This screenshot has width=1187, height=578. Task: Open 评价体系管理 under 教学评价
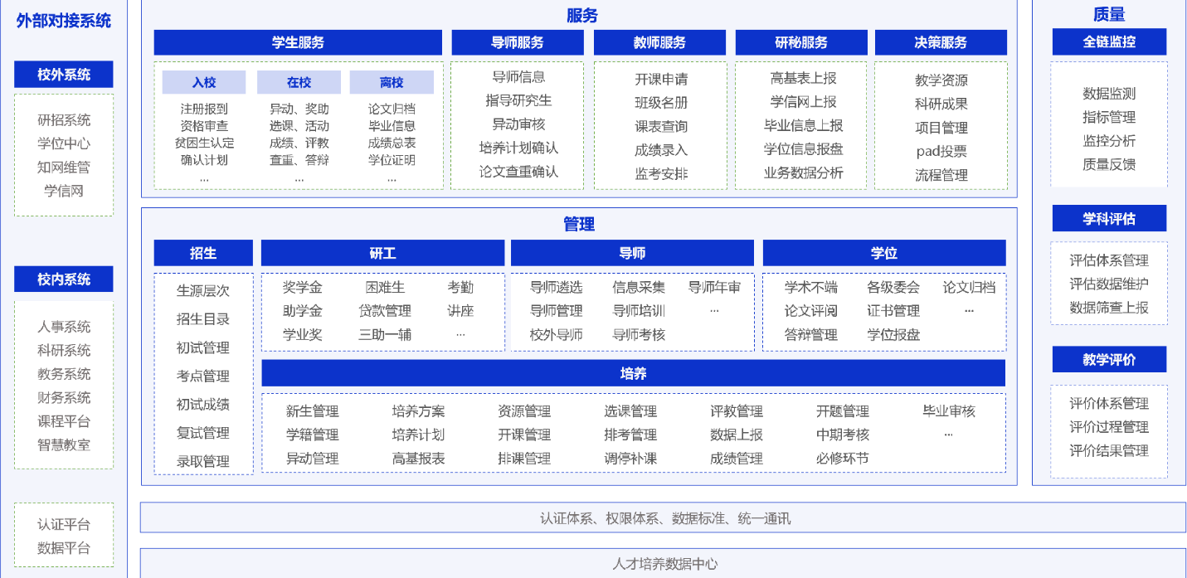pos(1109,403)
